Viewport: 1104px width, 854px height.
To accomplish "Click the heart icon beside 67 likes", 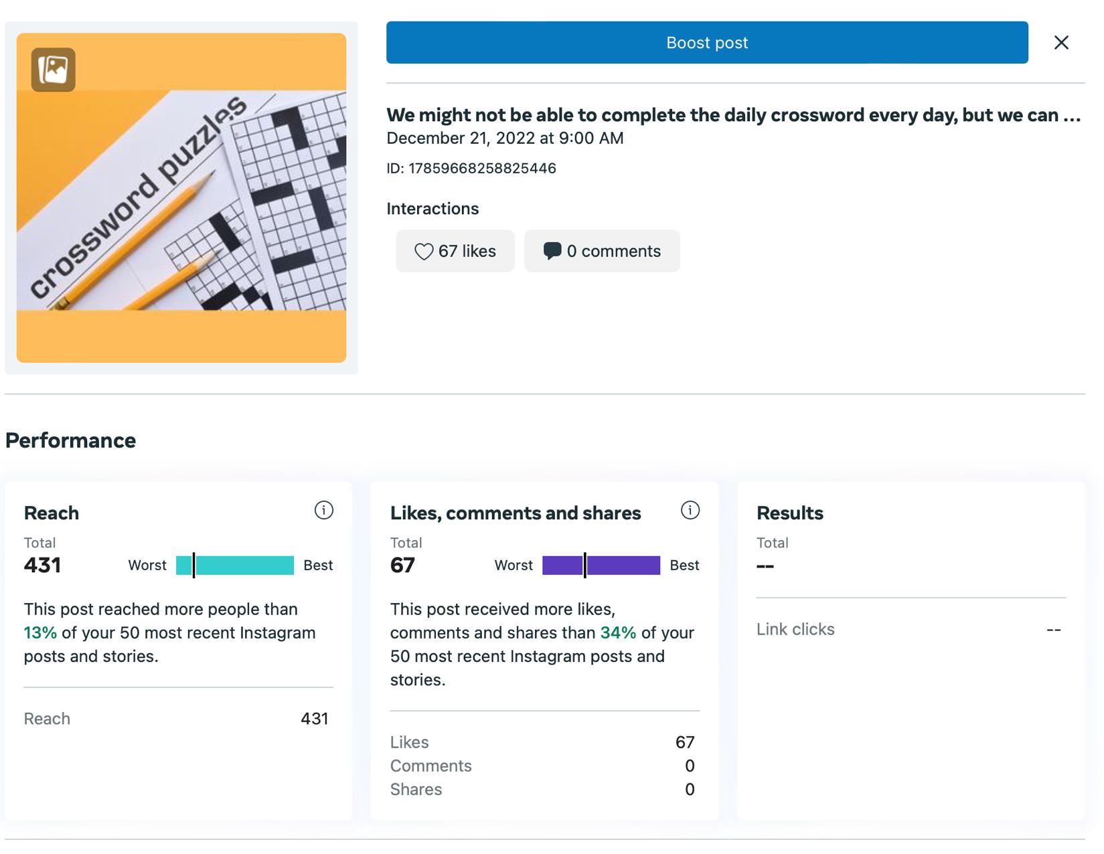I will click(424, 252).
